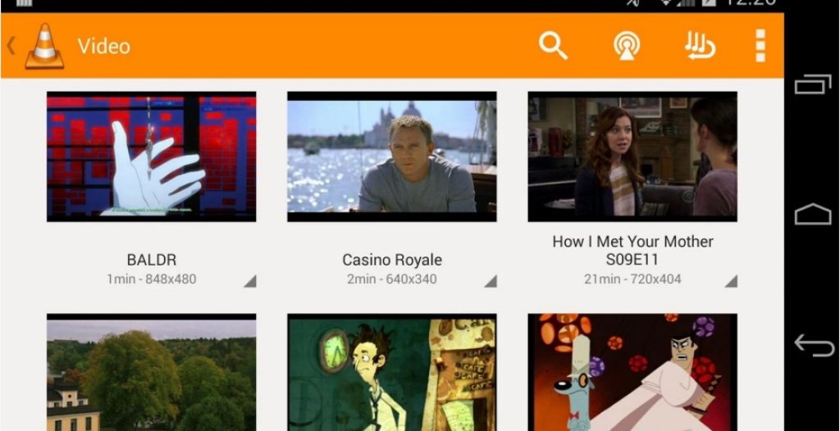Open the samurai cartoon thumbnail
This screenshot has height=431, width=840.
632,372
